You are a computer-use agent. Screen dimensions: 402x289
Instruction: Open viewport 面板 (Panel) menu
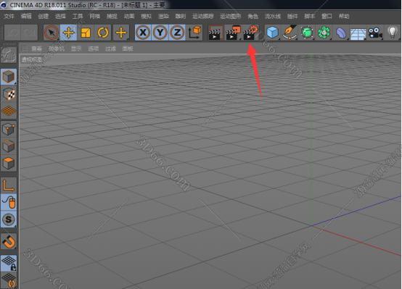128,49
